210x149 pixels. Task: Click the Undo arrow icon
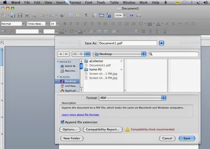(42, 15)
